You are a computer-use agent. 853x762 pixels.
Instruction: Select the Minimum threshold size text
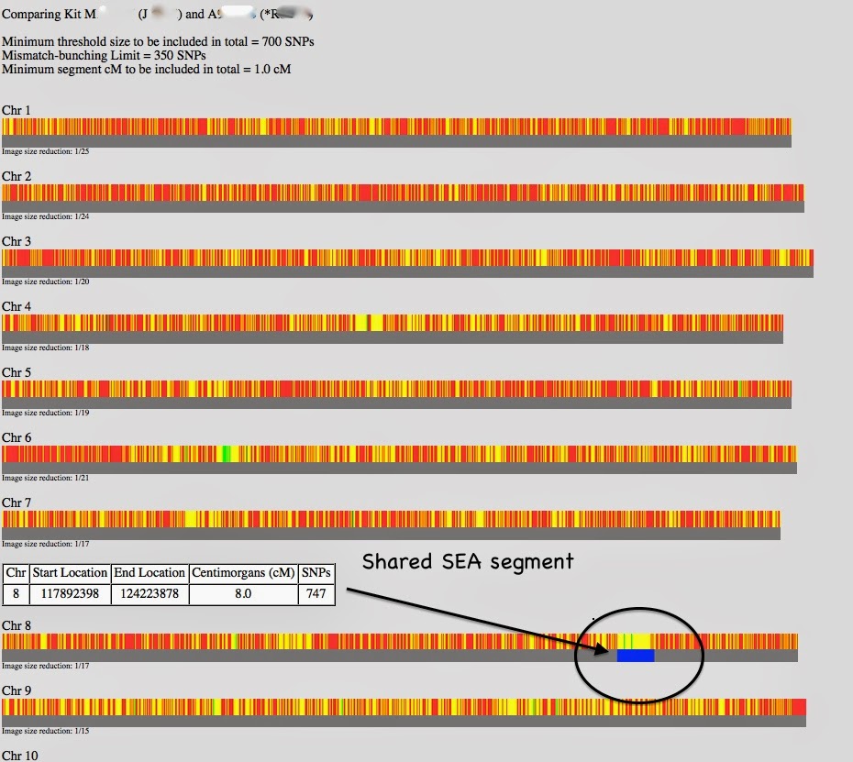[x=160, y=41]
